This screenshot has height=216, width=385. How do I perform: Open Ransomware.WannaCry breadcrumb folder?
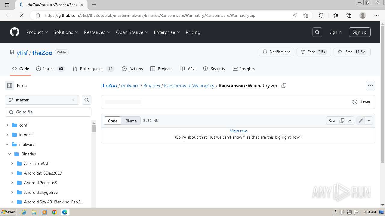[189, 85]
